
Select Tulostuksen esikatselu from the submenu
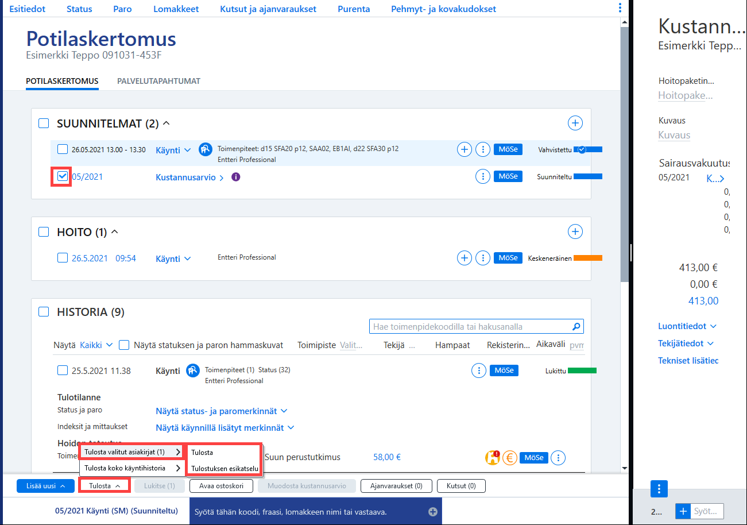click(225, 468)
